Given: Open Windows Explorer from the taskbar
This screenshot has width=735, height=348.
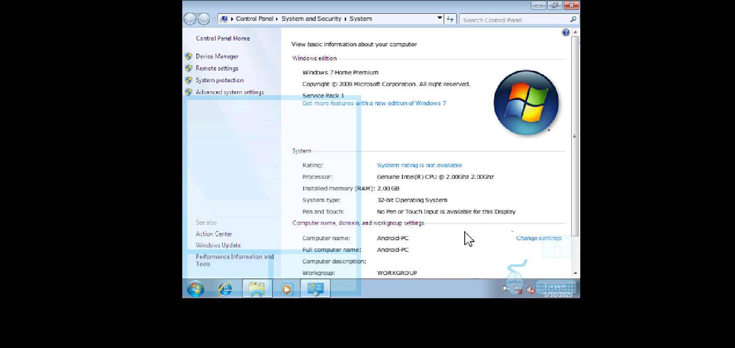Looking at the screenshot, I should click(x=257, y=289).
